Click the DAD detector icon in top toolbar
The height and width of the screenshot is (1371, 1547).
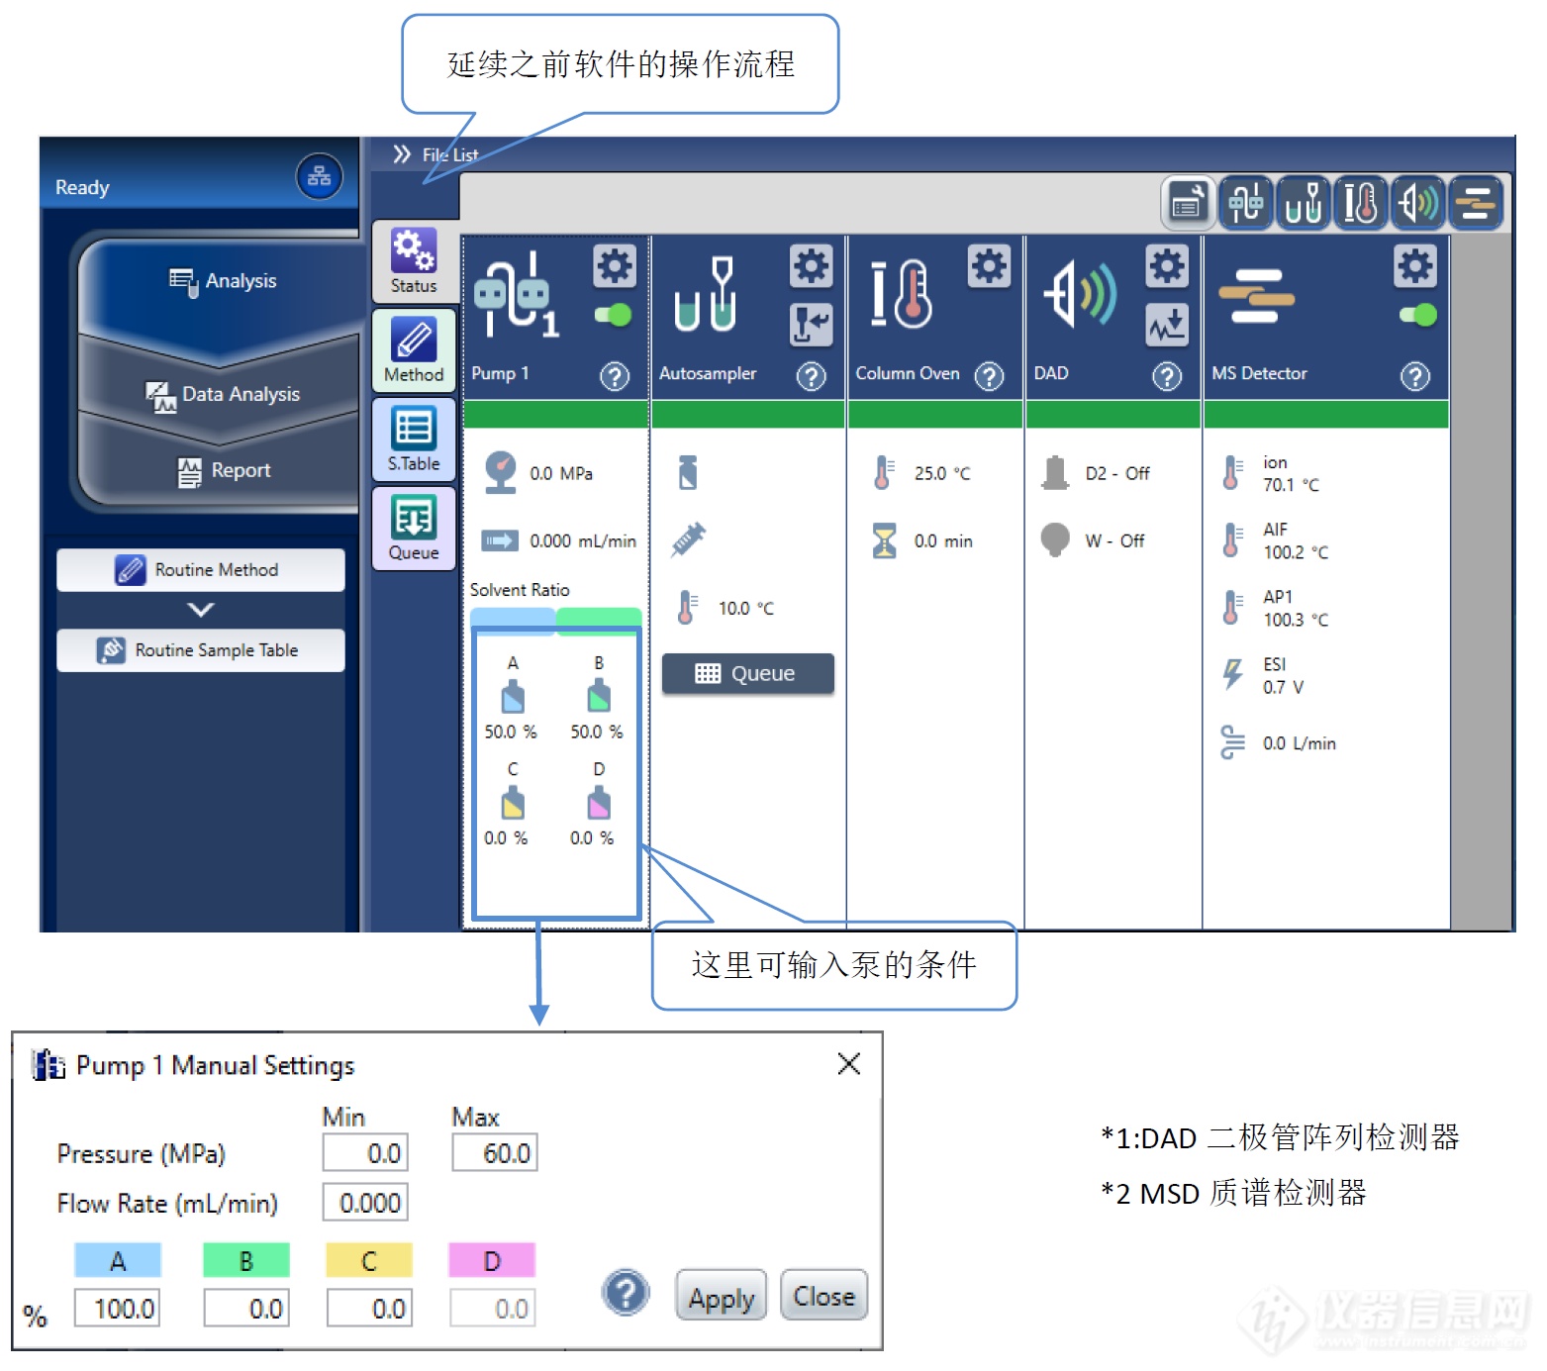click(1417, 203)
